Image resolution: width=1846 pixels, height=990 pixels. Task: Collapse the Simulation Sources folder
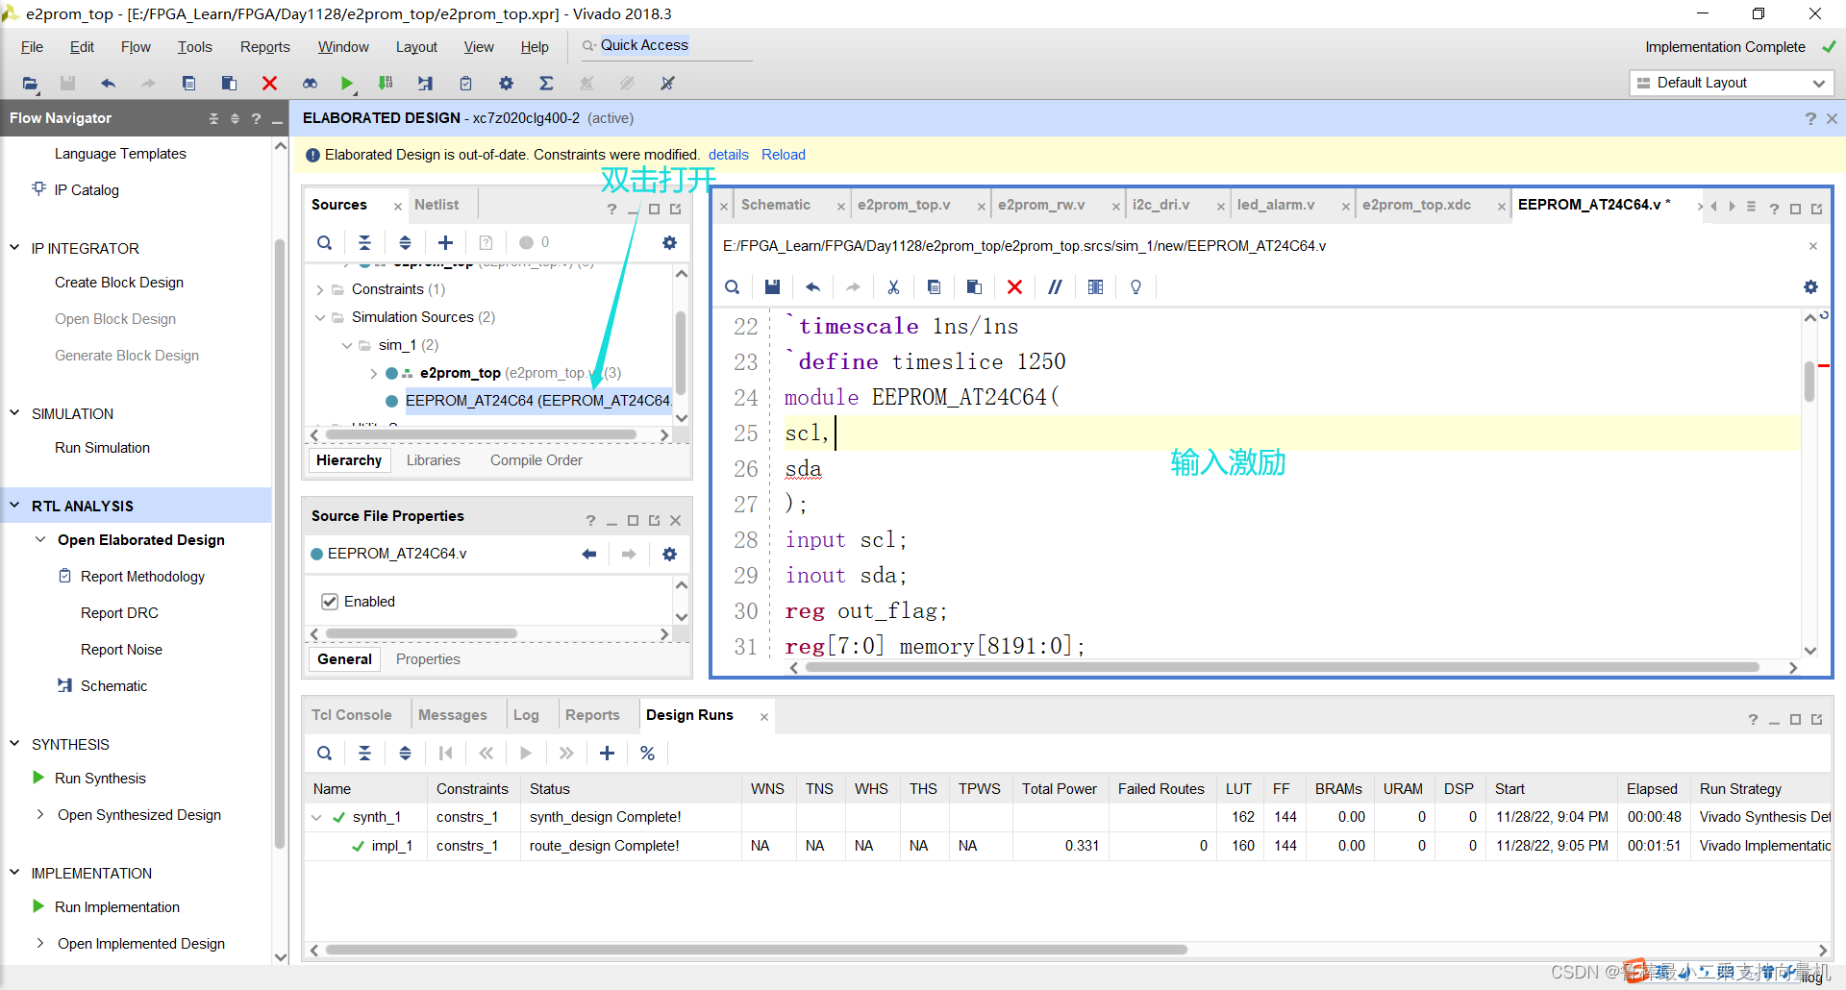pos(320,317)
